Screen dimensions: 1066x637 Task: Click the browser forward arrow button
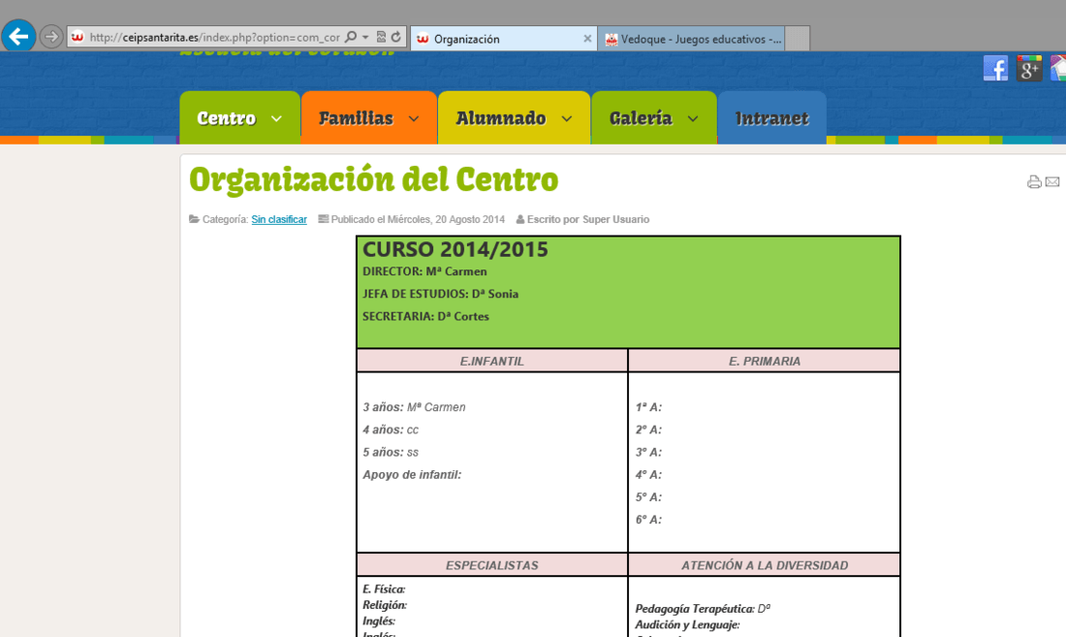(x=51, y=37)
